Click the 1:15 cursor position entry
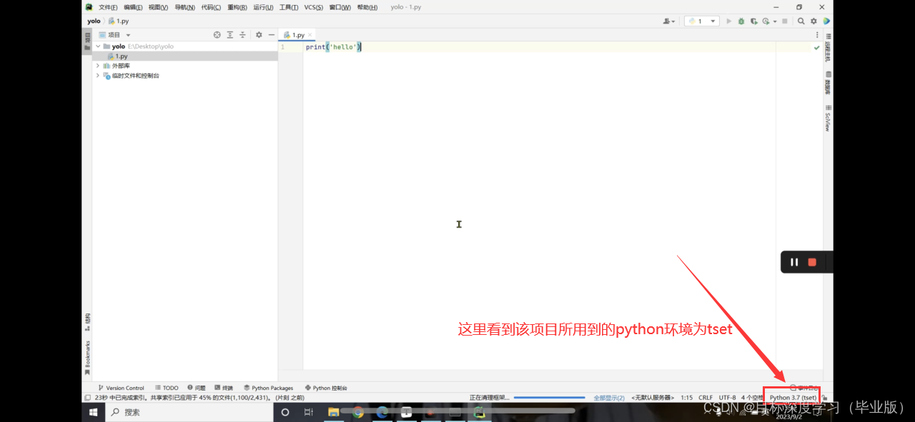The height and width of the screenshot is (422, 915). point(686,397)
